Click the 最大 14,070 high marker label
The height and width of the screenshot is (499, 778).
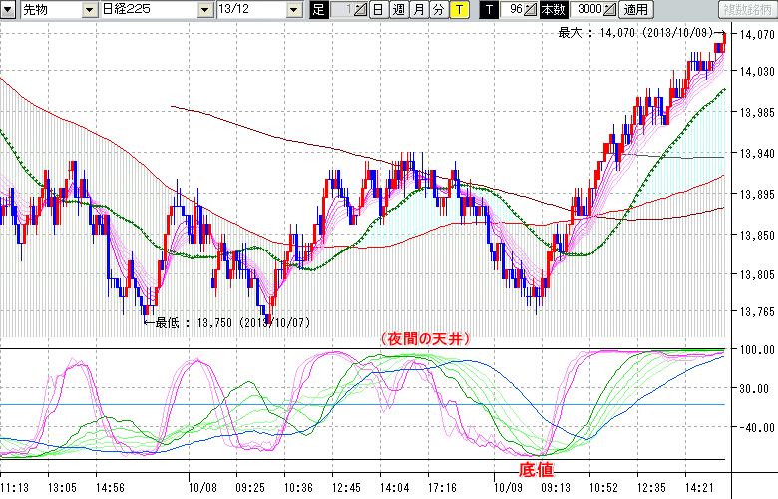point(636,32)
